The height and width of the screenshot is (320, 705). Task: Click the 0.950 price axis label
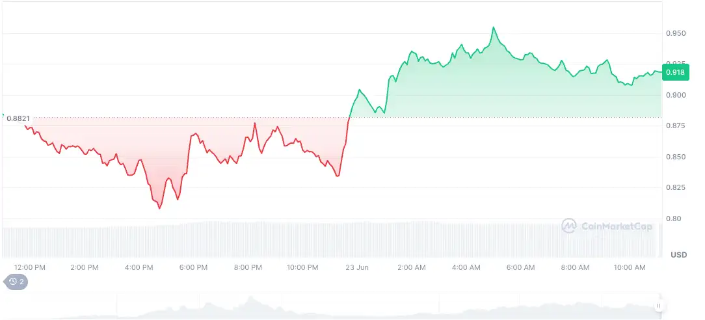point(676,33)
